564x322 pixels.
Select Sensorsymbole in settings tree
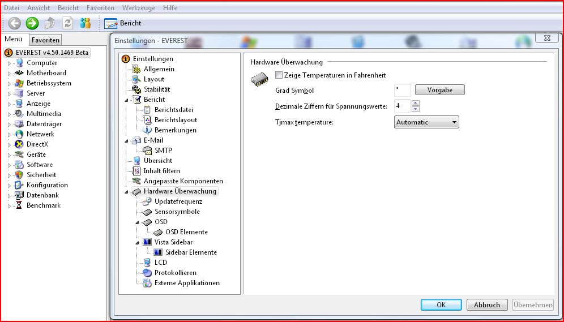(177, 212)
